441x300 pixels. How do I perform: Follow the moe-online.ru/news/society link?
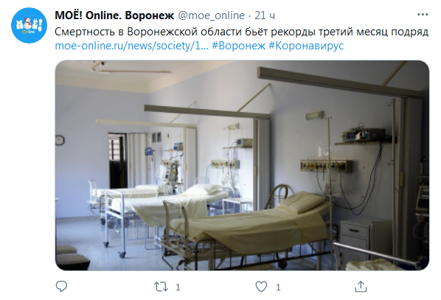click(131, 46)
